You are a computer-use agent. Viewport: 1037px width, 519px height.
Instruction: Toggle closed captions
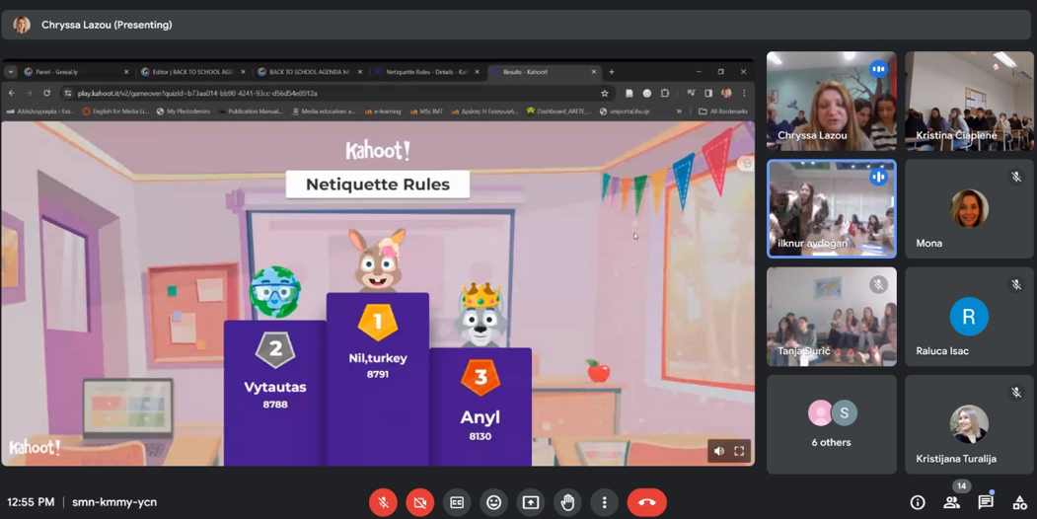(x=457, y=502)
